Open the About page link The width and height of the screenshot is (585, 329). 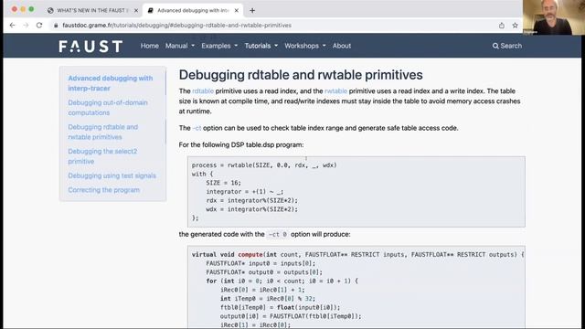(x=342, y=46)
